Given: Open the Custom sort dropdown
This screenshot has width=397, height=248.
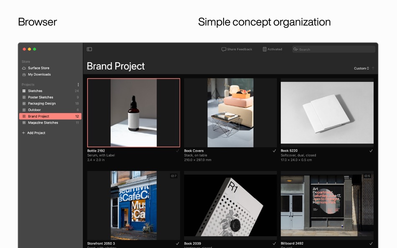Looking at the screenshot, I should pyautogui.click(x=361, y=68).
